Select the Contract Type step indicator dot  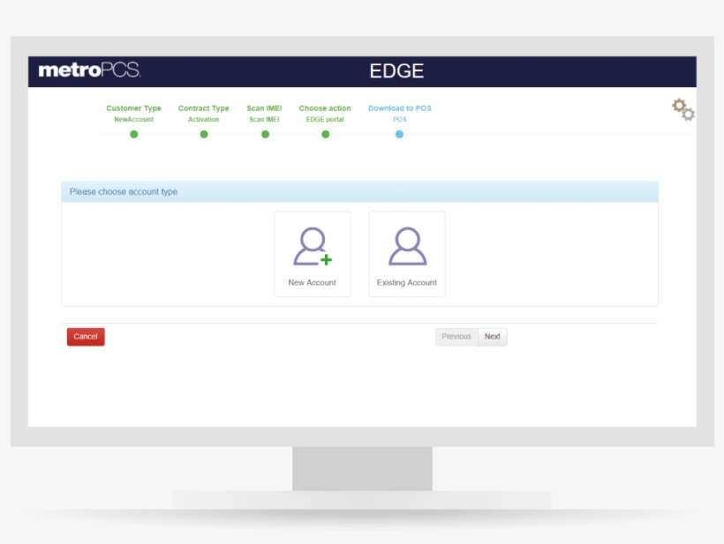203,134
